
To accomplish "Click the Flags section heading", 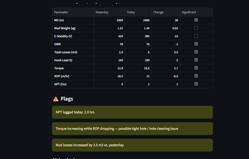I will click(67, 99).
